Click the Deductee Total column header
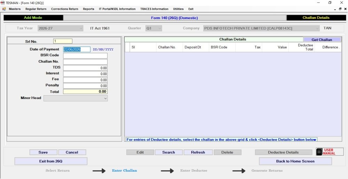The image size is (348, 179). click(x=302, y=47)
